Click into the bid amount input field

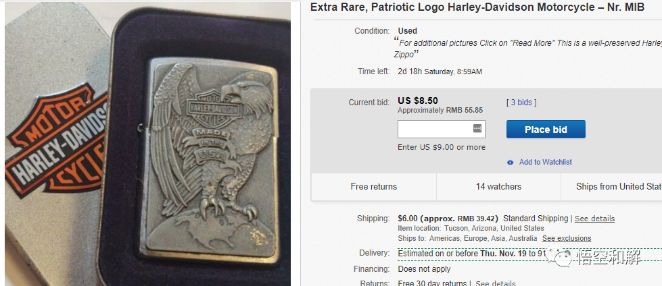pos(441,129)
